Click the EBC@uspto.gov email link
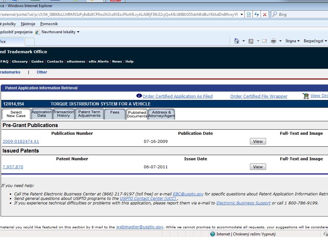The image size is (328, 237). [x=188, y=194]
